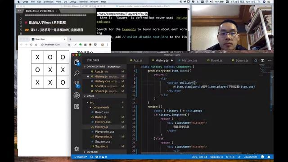Click the center X square on board
Viewport: 288px width, 162px height.
click(x=50, y=70)
